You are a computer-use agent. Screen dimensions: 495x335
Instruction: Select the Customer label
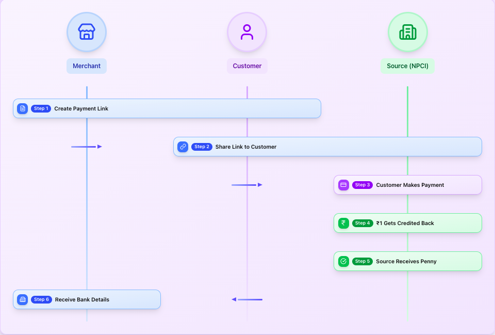tap(247, 66)
